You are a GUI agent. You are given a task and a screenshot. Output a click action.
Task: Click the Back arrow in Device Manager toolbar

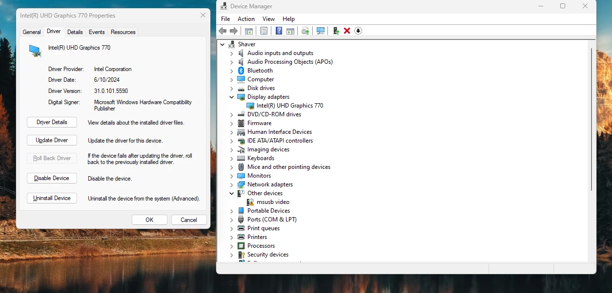[223, 31]
